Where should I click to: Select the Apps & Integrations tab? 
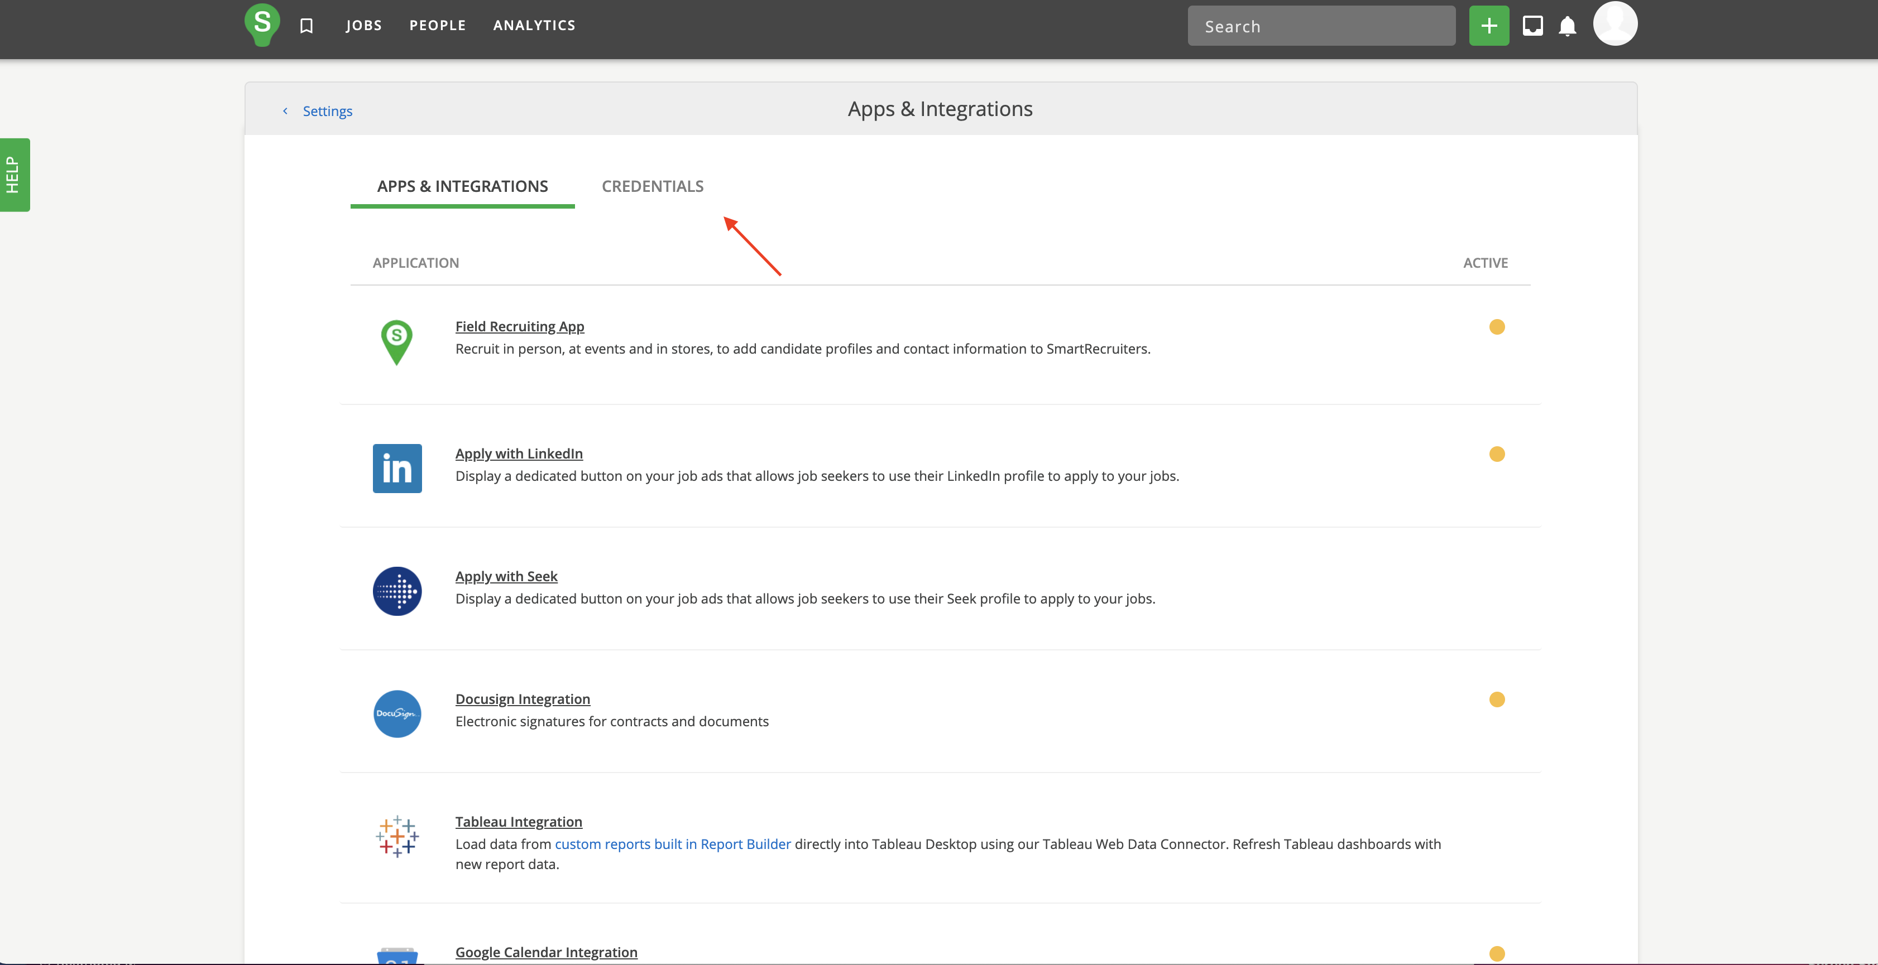[x=462, y=186]
